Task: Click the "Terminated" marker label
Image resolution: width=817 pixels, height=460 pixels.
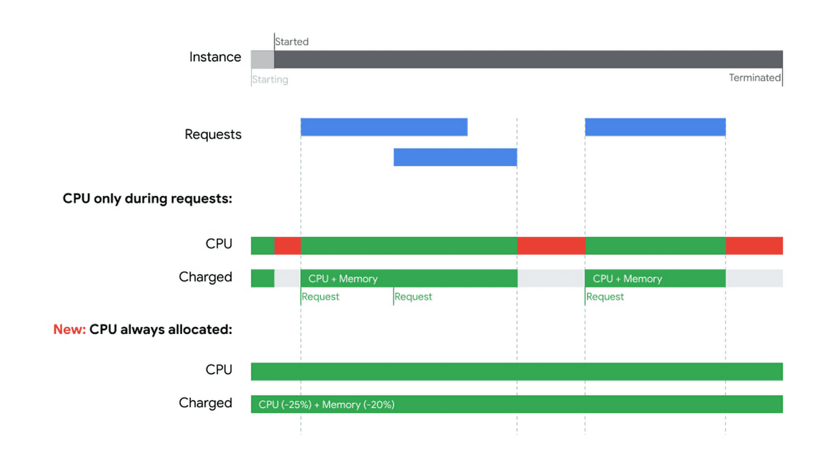Action: (754, 78)
